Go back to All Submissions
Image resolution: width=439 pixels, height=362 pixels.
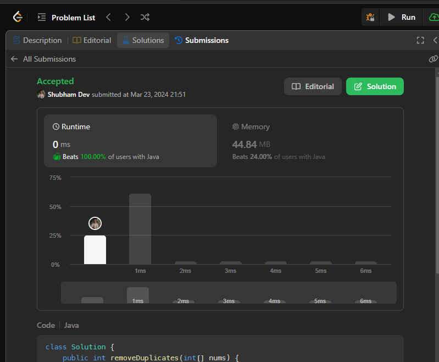[x=43, y=59]
